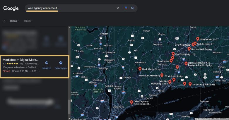Open the Mediaboom Digital Mark... listing title

(20, 60)
